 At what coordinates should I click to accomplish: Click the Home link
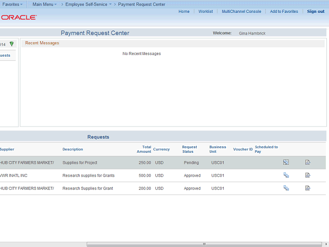[184, 11]
